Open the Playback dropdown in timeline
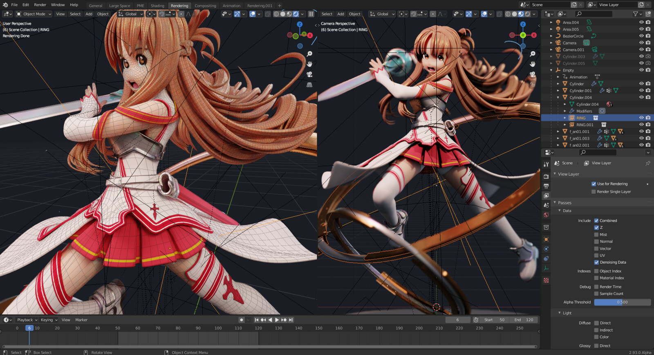 27,320
